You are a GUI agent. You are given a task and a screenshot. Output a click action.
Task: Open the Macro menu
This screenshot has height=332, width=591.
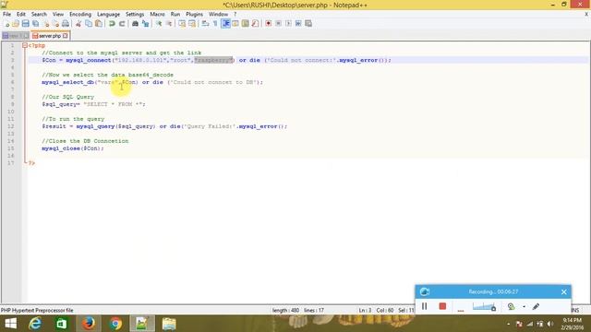point(157,15)
